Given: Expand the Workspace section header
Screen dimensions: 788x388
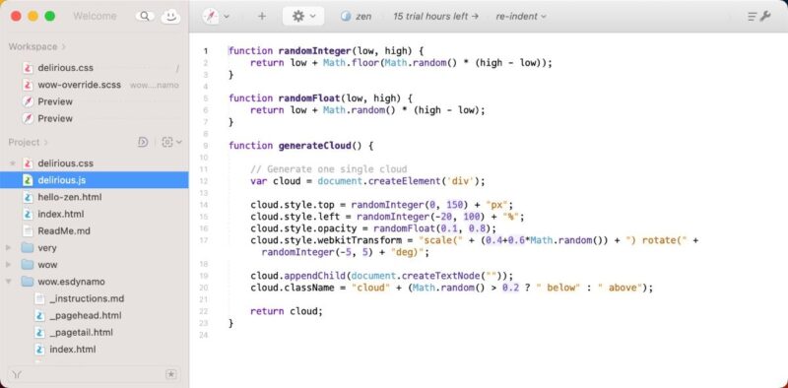Looking at the screenshot, I should click(36, 46).
